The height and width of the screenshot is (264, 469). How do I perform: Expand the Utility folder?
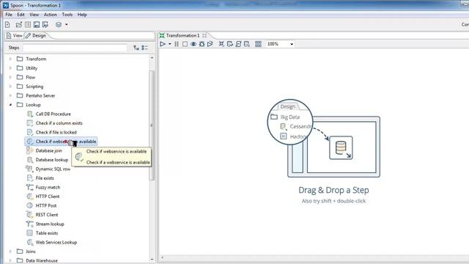pyautogui.click(x=10, y=68)
